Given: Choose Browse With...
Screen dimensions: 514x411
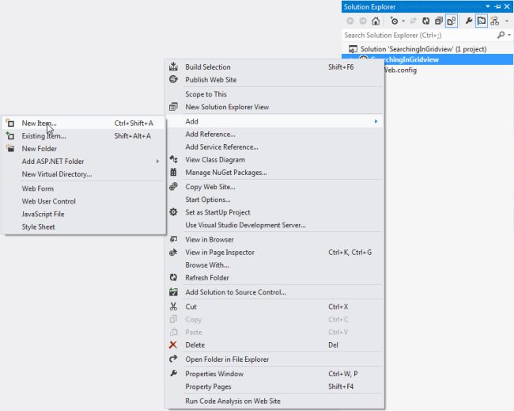Looking at the screenshot, I should point(274,265).
